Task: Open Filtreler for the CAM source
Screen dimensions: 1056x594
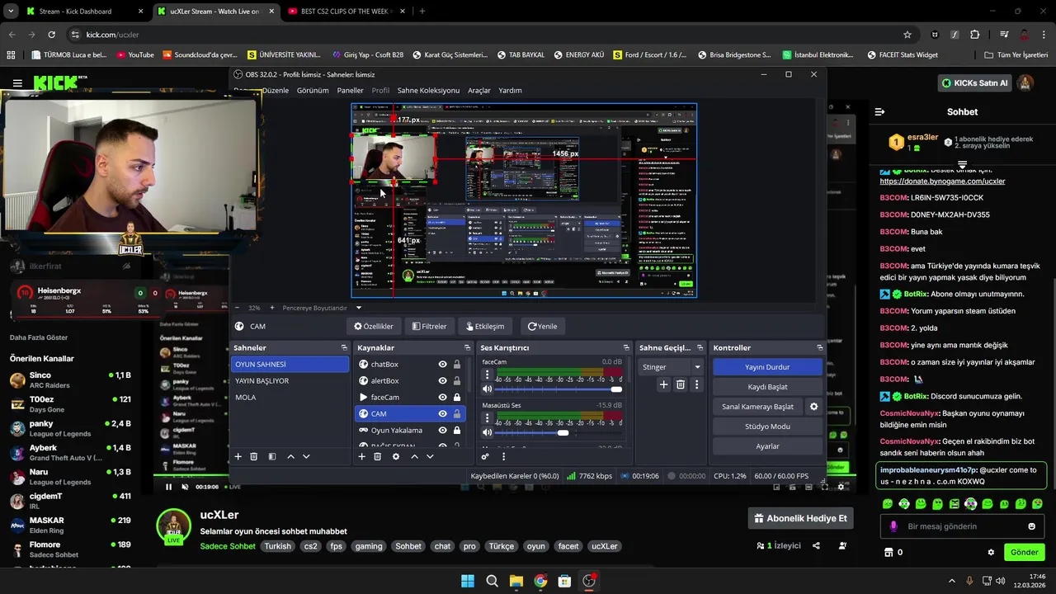Action: (429, 326)
